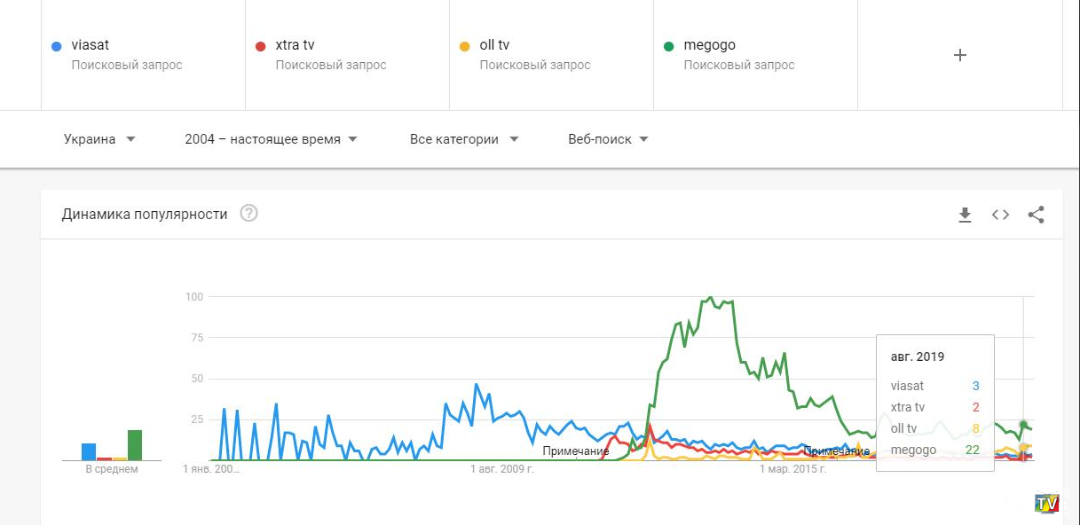
Task: Expand the Все категории dropdown
Action: (463, 139)
